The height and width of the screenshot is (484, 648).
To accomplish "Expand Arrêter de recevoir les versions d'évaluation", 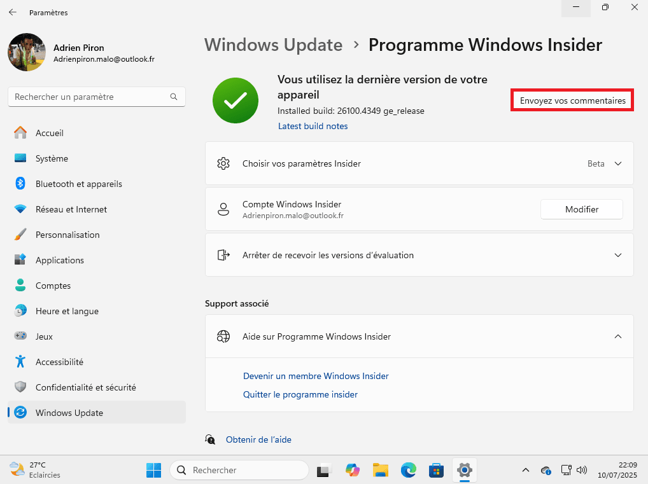I will click(x=419, y=255).
